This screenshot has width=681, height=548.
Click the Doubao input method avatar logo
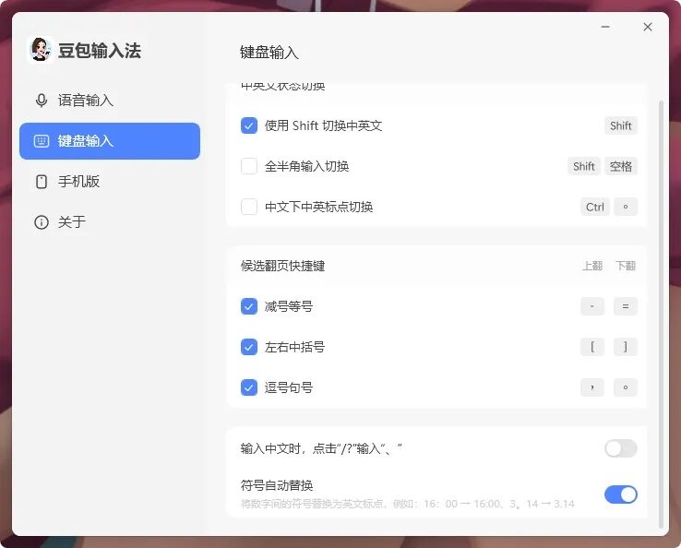(40, 51)
